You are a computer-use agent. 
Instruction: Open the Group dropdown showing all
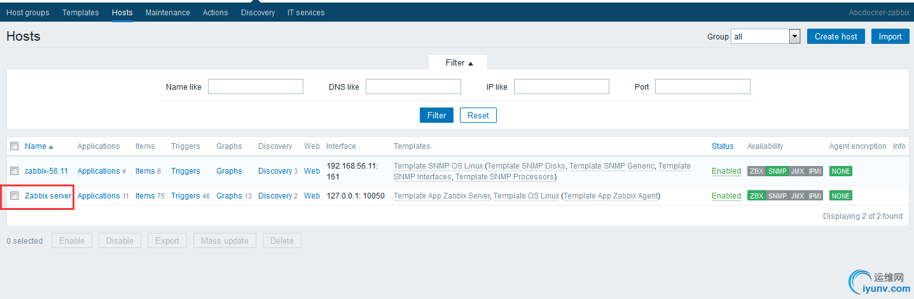point(765,37)
